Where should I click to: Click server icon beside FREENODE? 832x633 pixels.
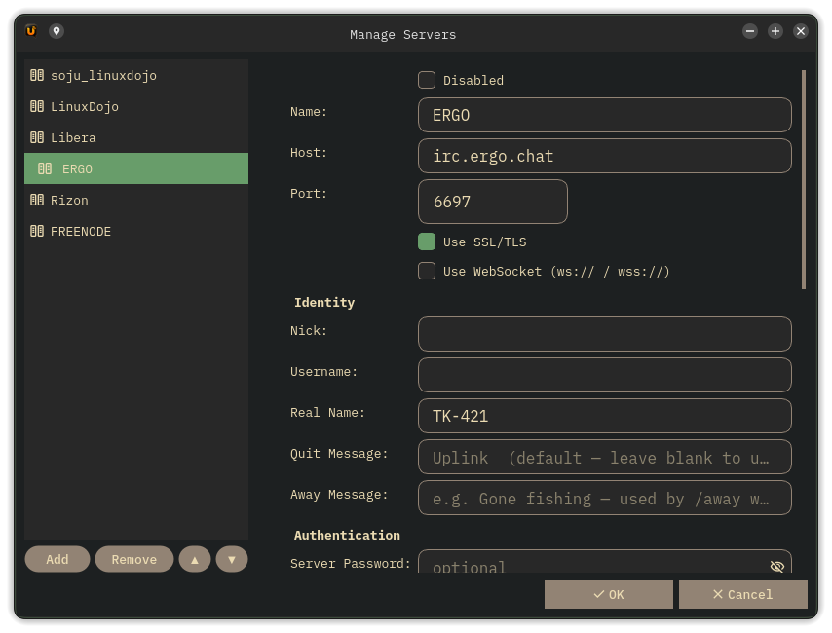click(37, 232)
